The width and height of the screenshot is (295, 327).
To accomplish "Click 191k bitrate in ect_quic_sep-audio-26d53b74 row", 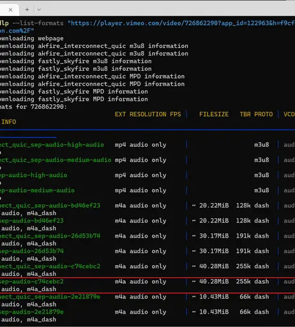I will coord(243,236).
